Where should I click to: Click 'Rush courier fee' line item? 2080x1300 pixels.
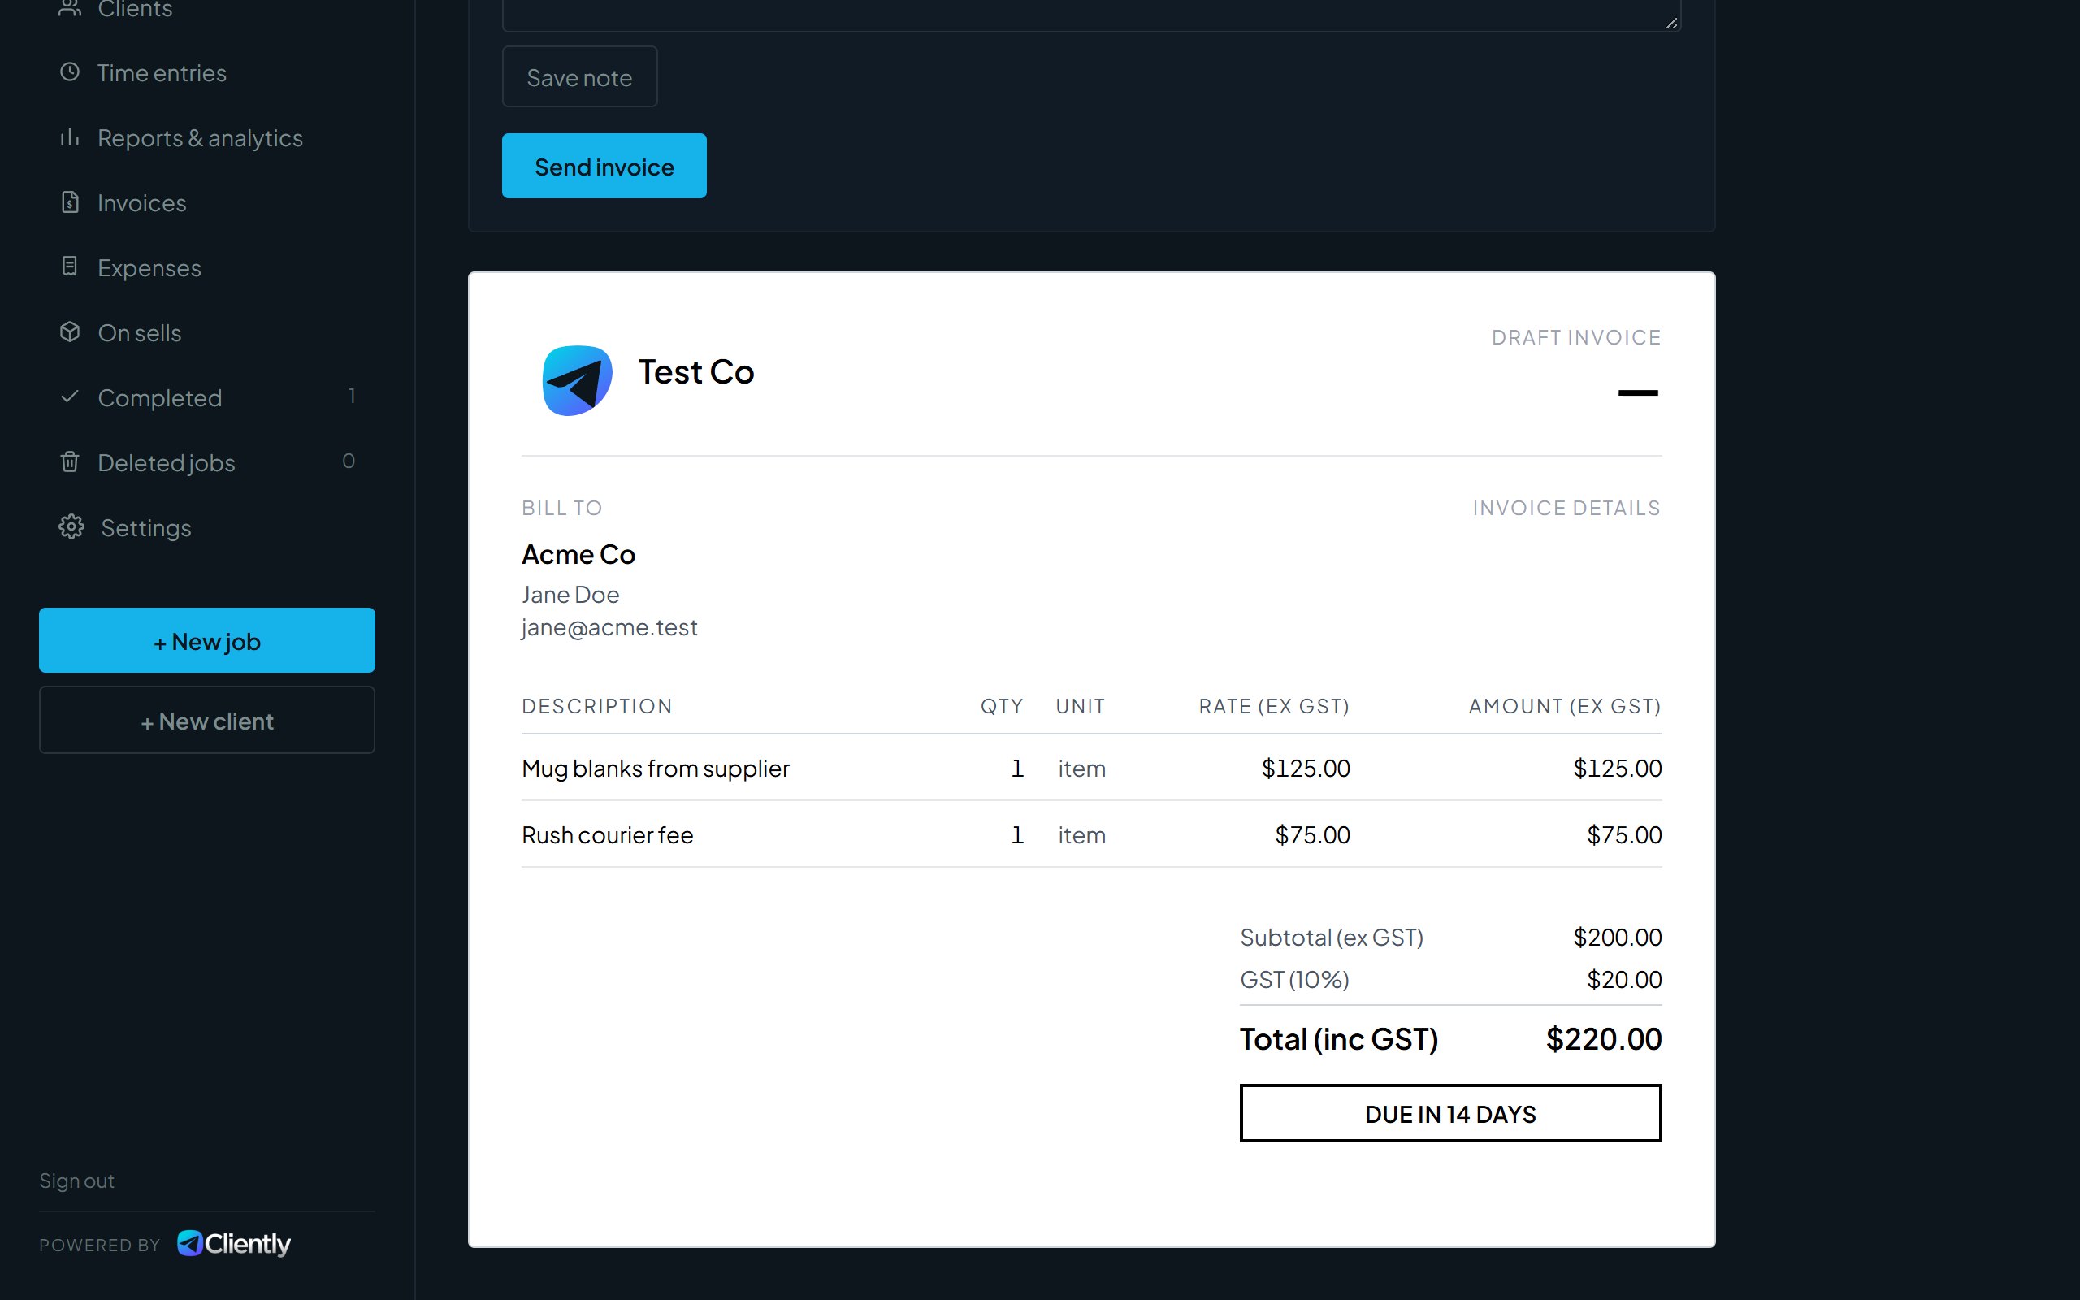click(607, 835)
